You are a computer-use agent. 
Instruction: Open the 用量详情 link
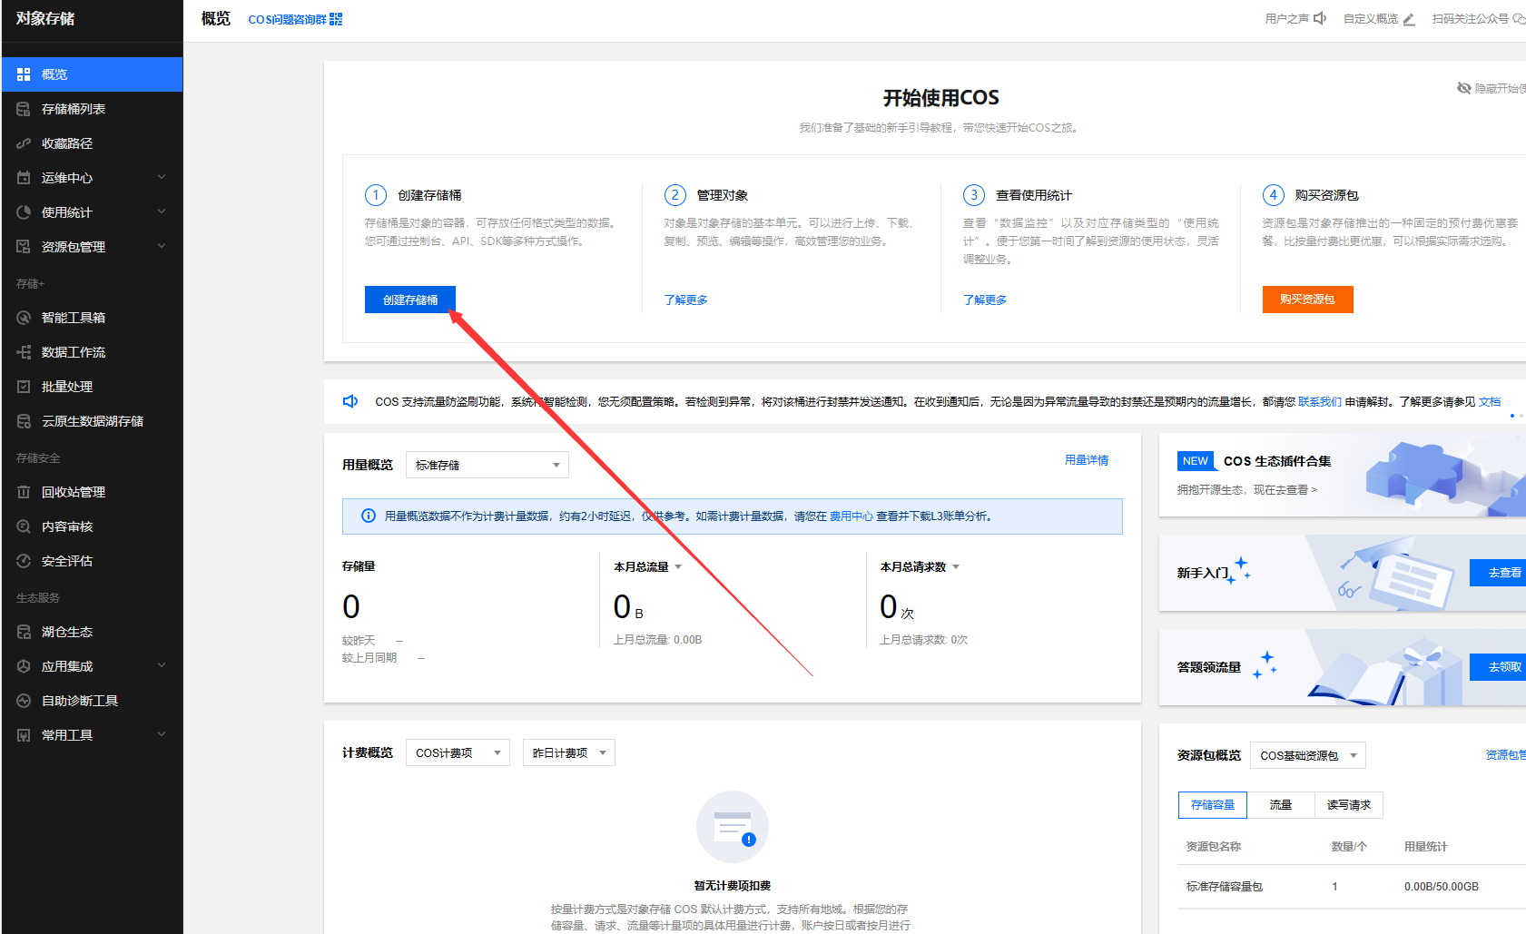point(1086,460)
